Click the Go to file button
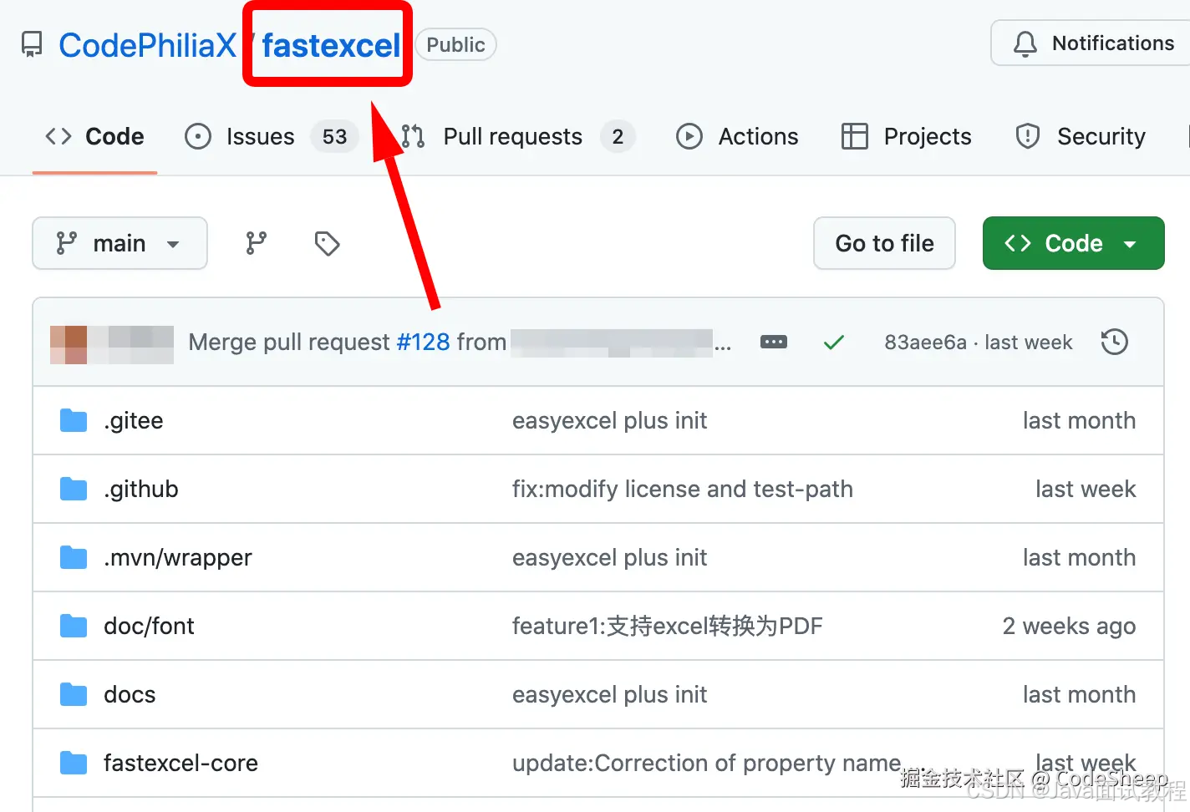 coord(884,243)
